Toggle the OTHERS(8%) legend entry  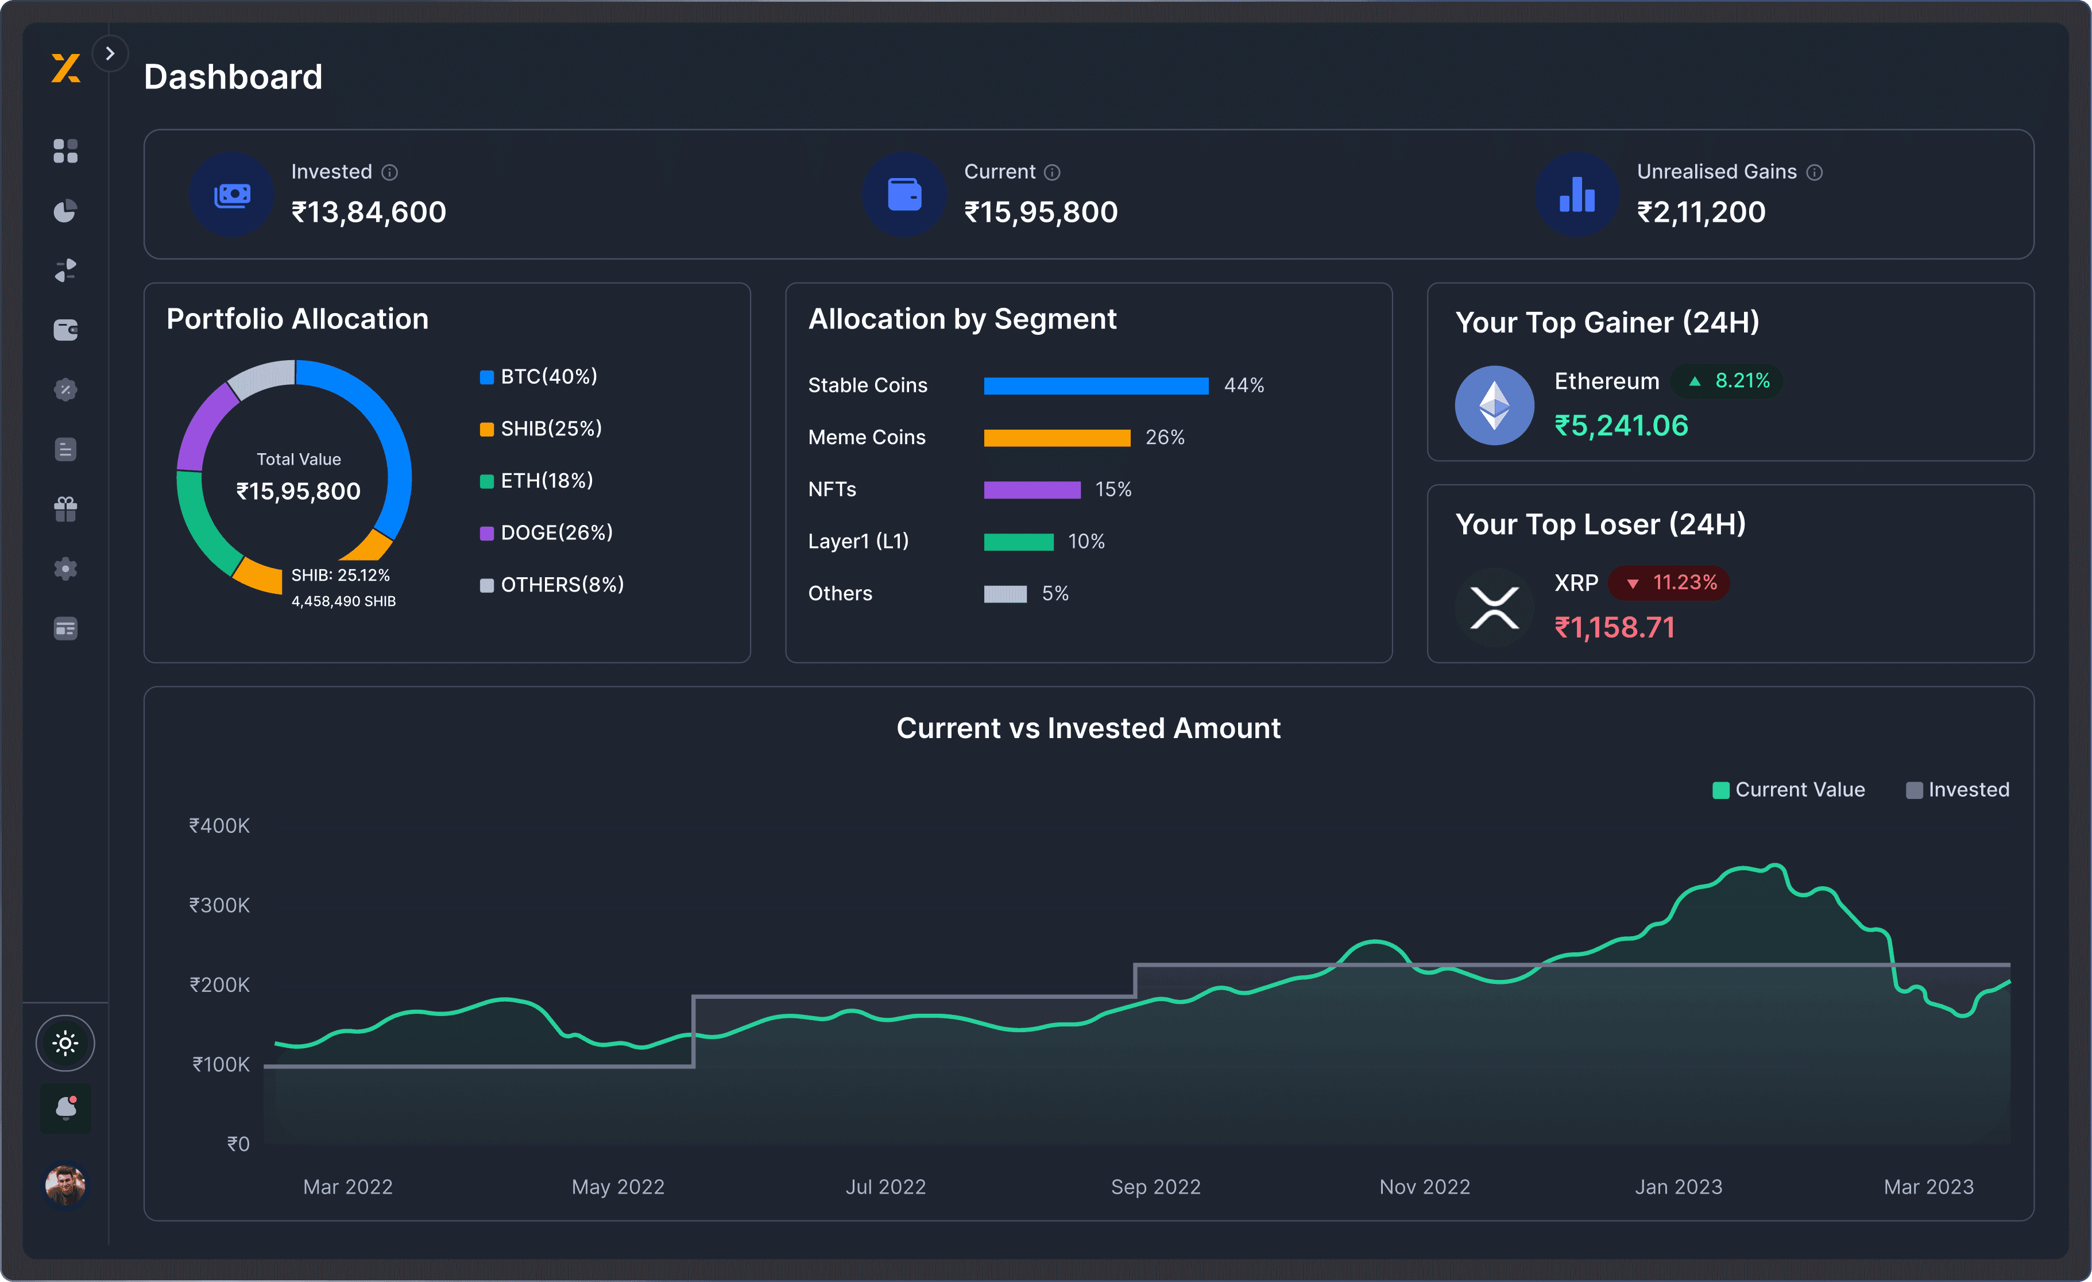pos(552,585)
